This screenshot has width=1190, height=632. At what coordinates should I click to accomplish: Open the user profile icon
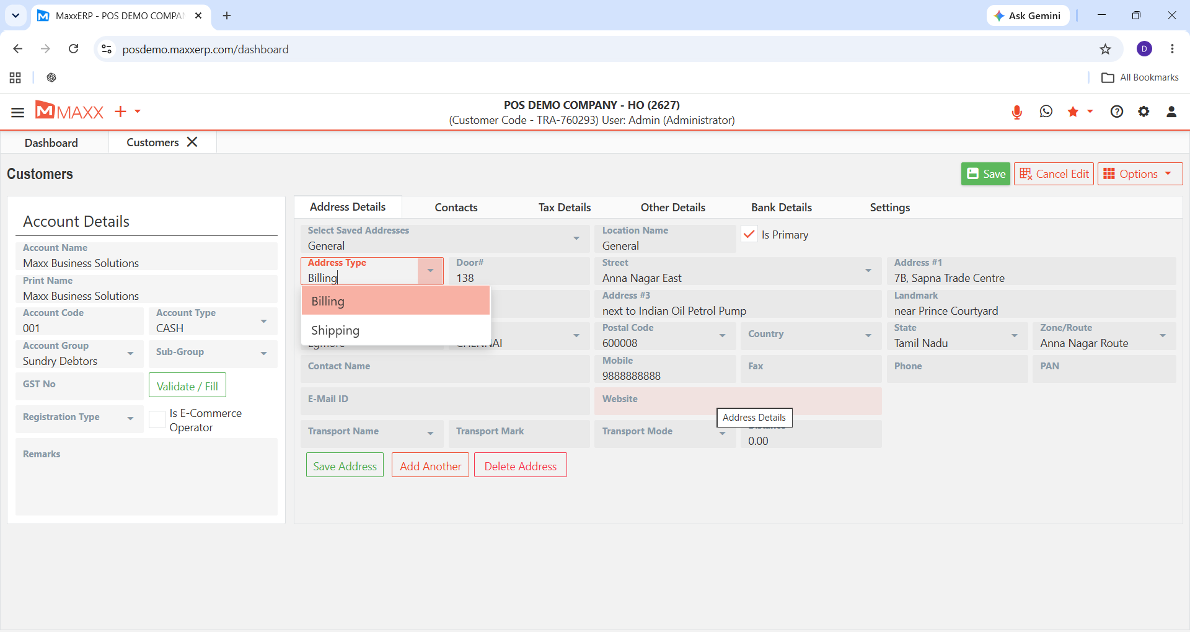coord(1171,112)
